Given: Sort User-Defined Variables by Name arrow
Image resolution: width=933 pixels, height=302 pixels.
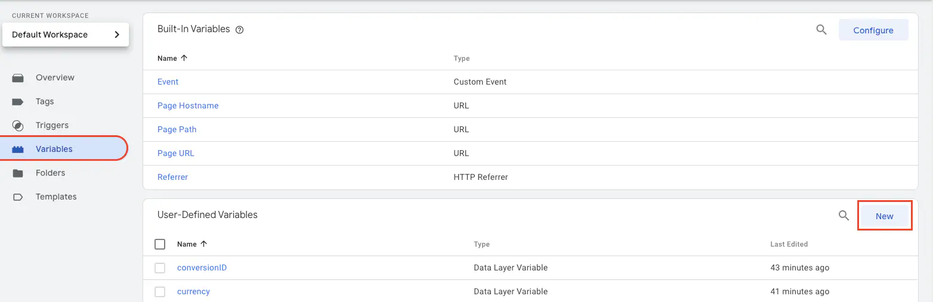Looking at the screenshot, I should pos(203,244).
